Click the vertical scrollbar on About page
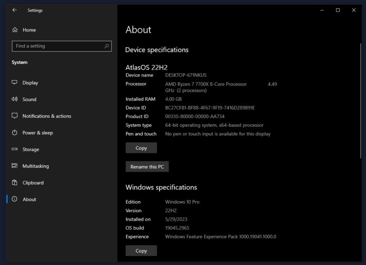Image resolution: width=366 pixels, height=265 pixels. coord(361,101)
